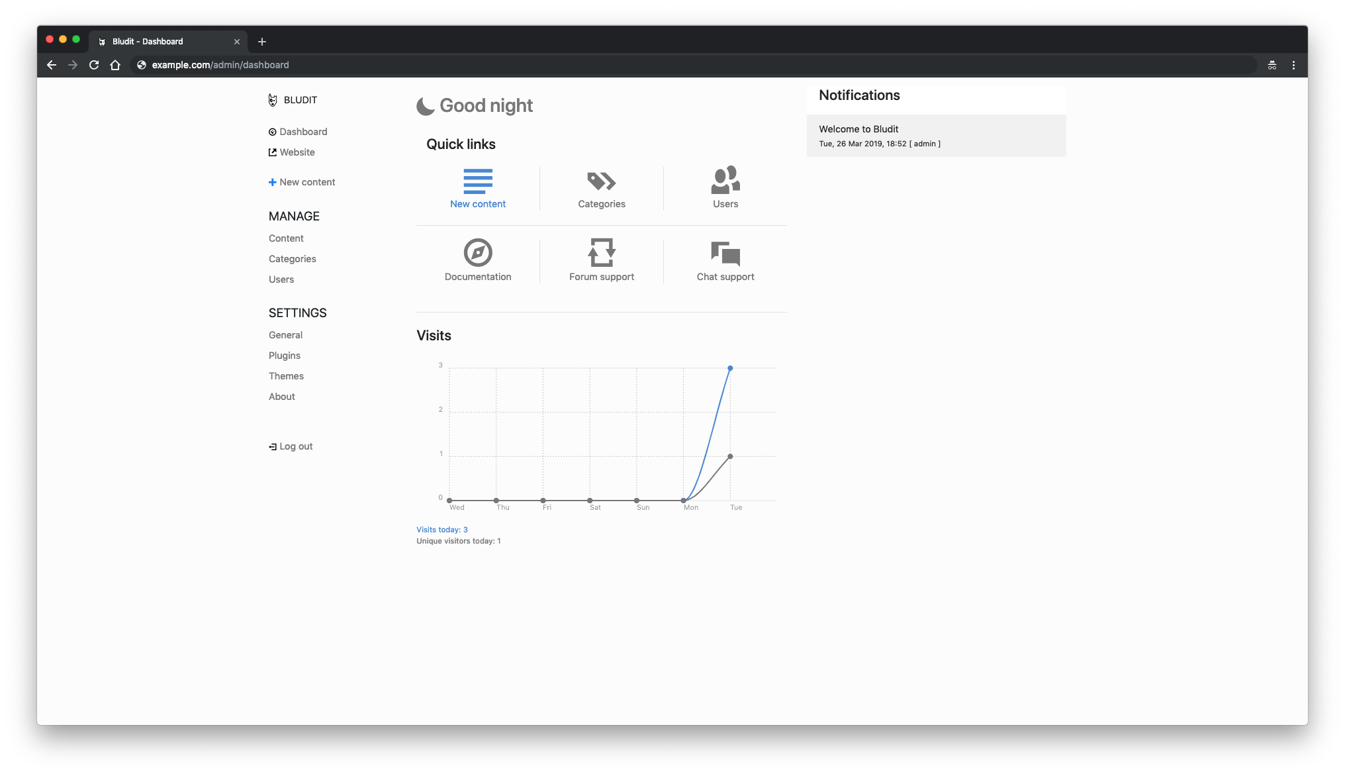
Task: Open Plugins settings
Action: (284, 356)
